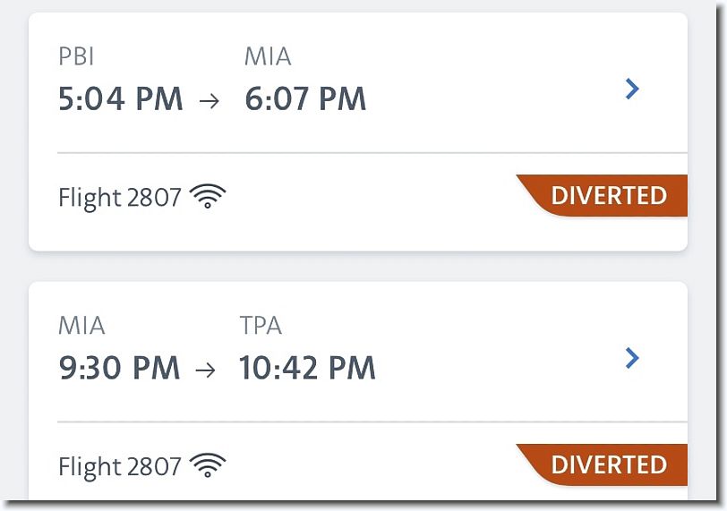Viewport: 727px width, 511px height.
Task: Click divider line in PBI flight card
Action: tap(372, 152)
